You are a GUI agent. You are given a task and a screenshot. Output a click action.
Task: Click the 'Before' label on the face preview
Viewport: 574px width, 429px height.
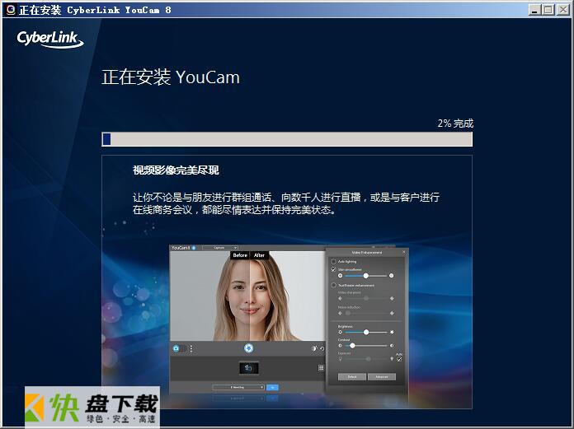[240, 255]
